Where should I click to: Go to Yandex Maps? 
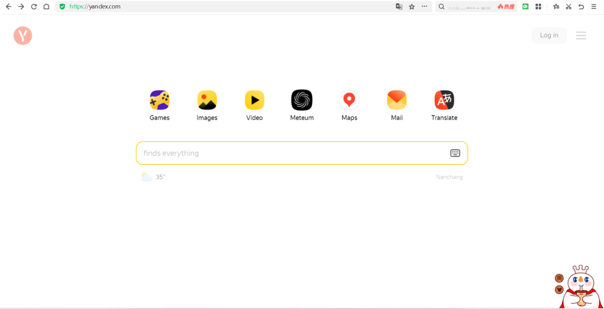pos(349,100)
